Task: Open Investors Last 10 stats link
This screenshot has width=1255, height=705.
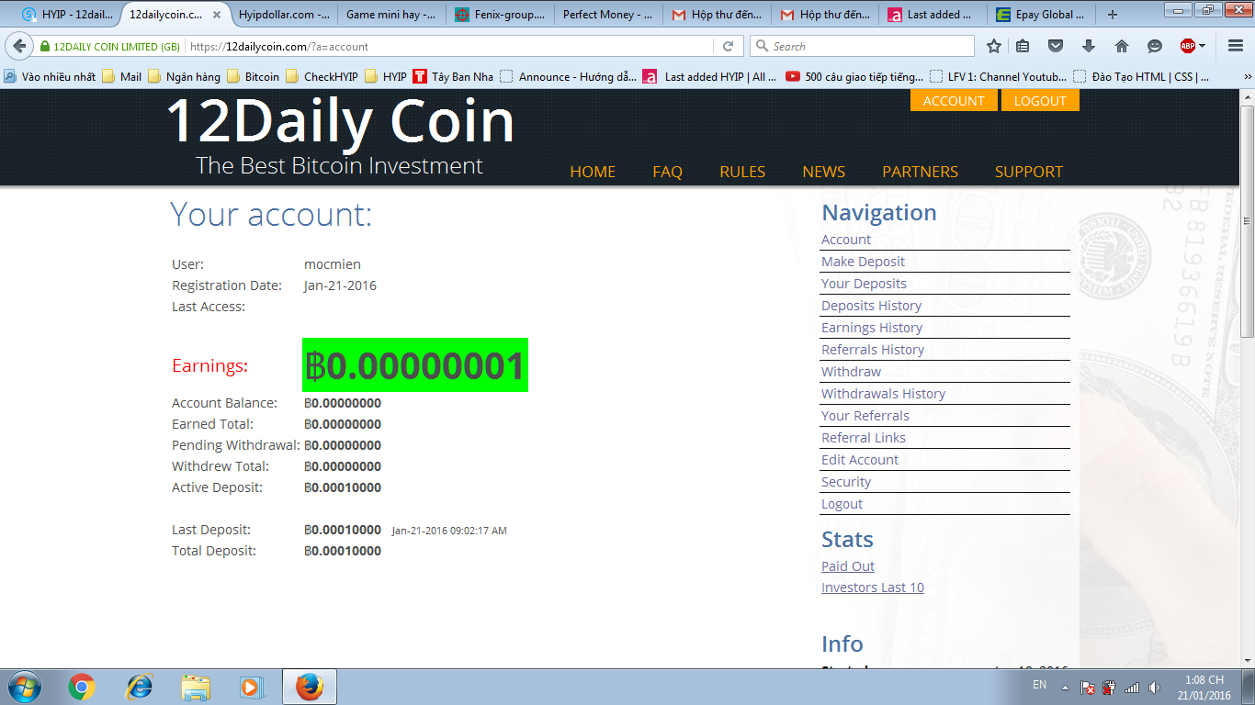Action: click(873, 587)
